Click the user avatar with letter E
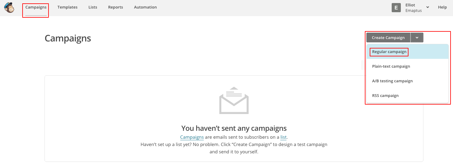Screen dimensions: 453x164 pyautogui.click(x=396, y=8)
